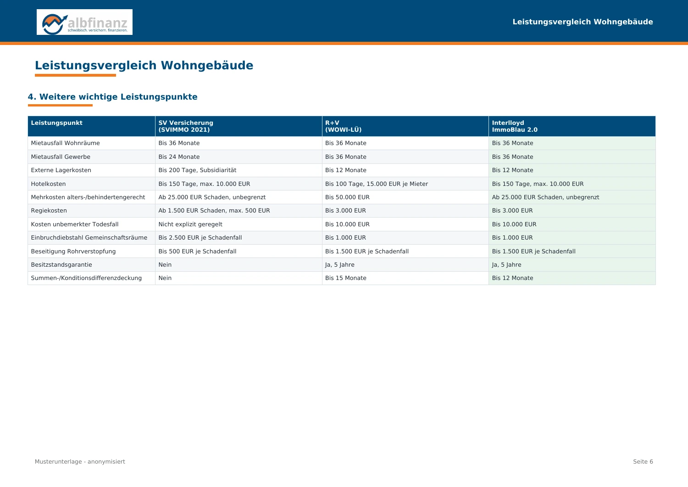The width and height of the screenshot is (688, 487).
Task: Select the Beseitigung Rohrverstopfung row label
Action: click(73, 252)
